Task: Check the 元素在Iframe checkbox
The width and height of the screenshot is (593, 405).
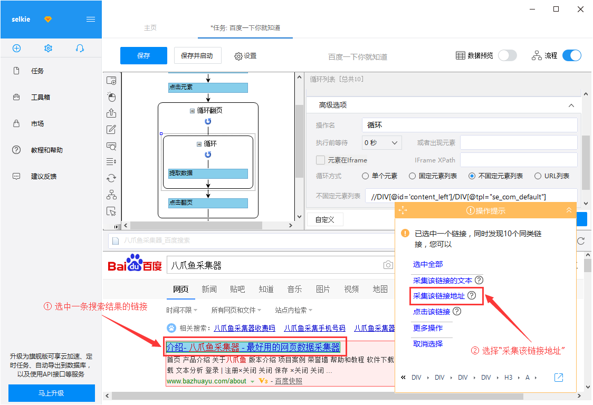Action: click(x=320, y=160)
